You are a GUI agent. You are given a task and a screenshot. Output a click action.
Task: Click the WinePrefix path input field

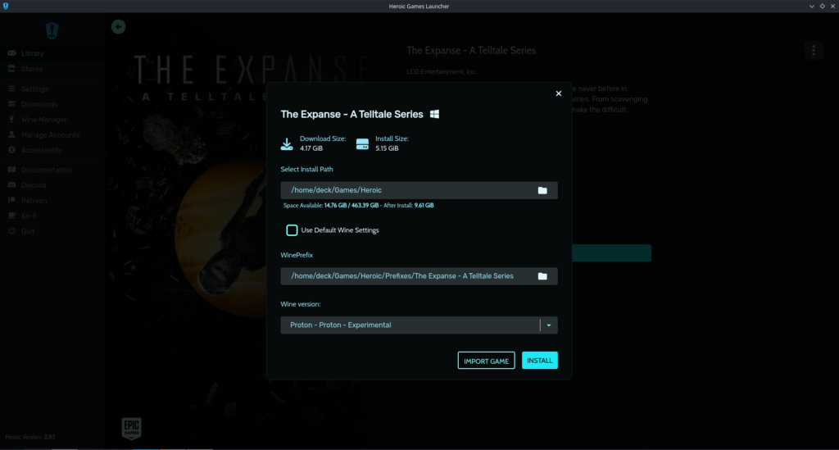[x=419, y=276]
